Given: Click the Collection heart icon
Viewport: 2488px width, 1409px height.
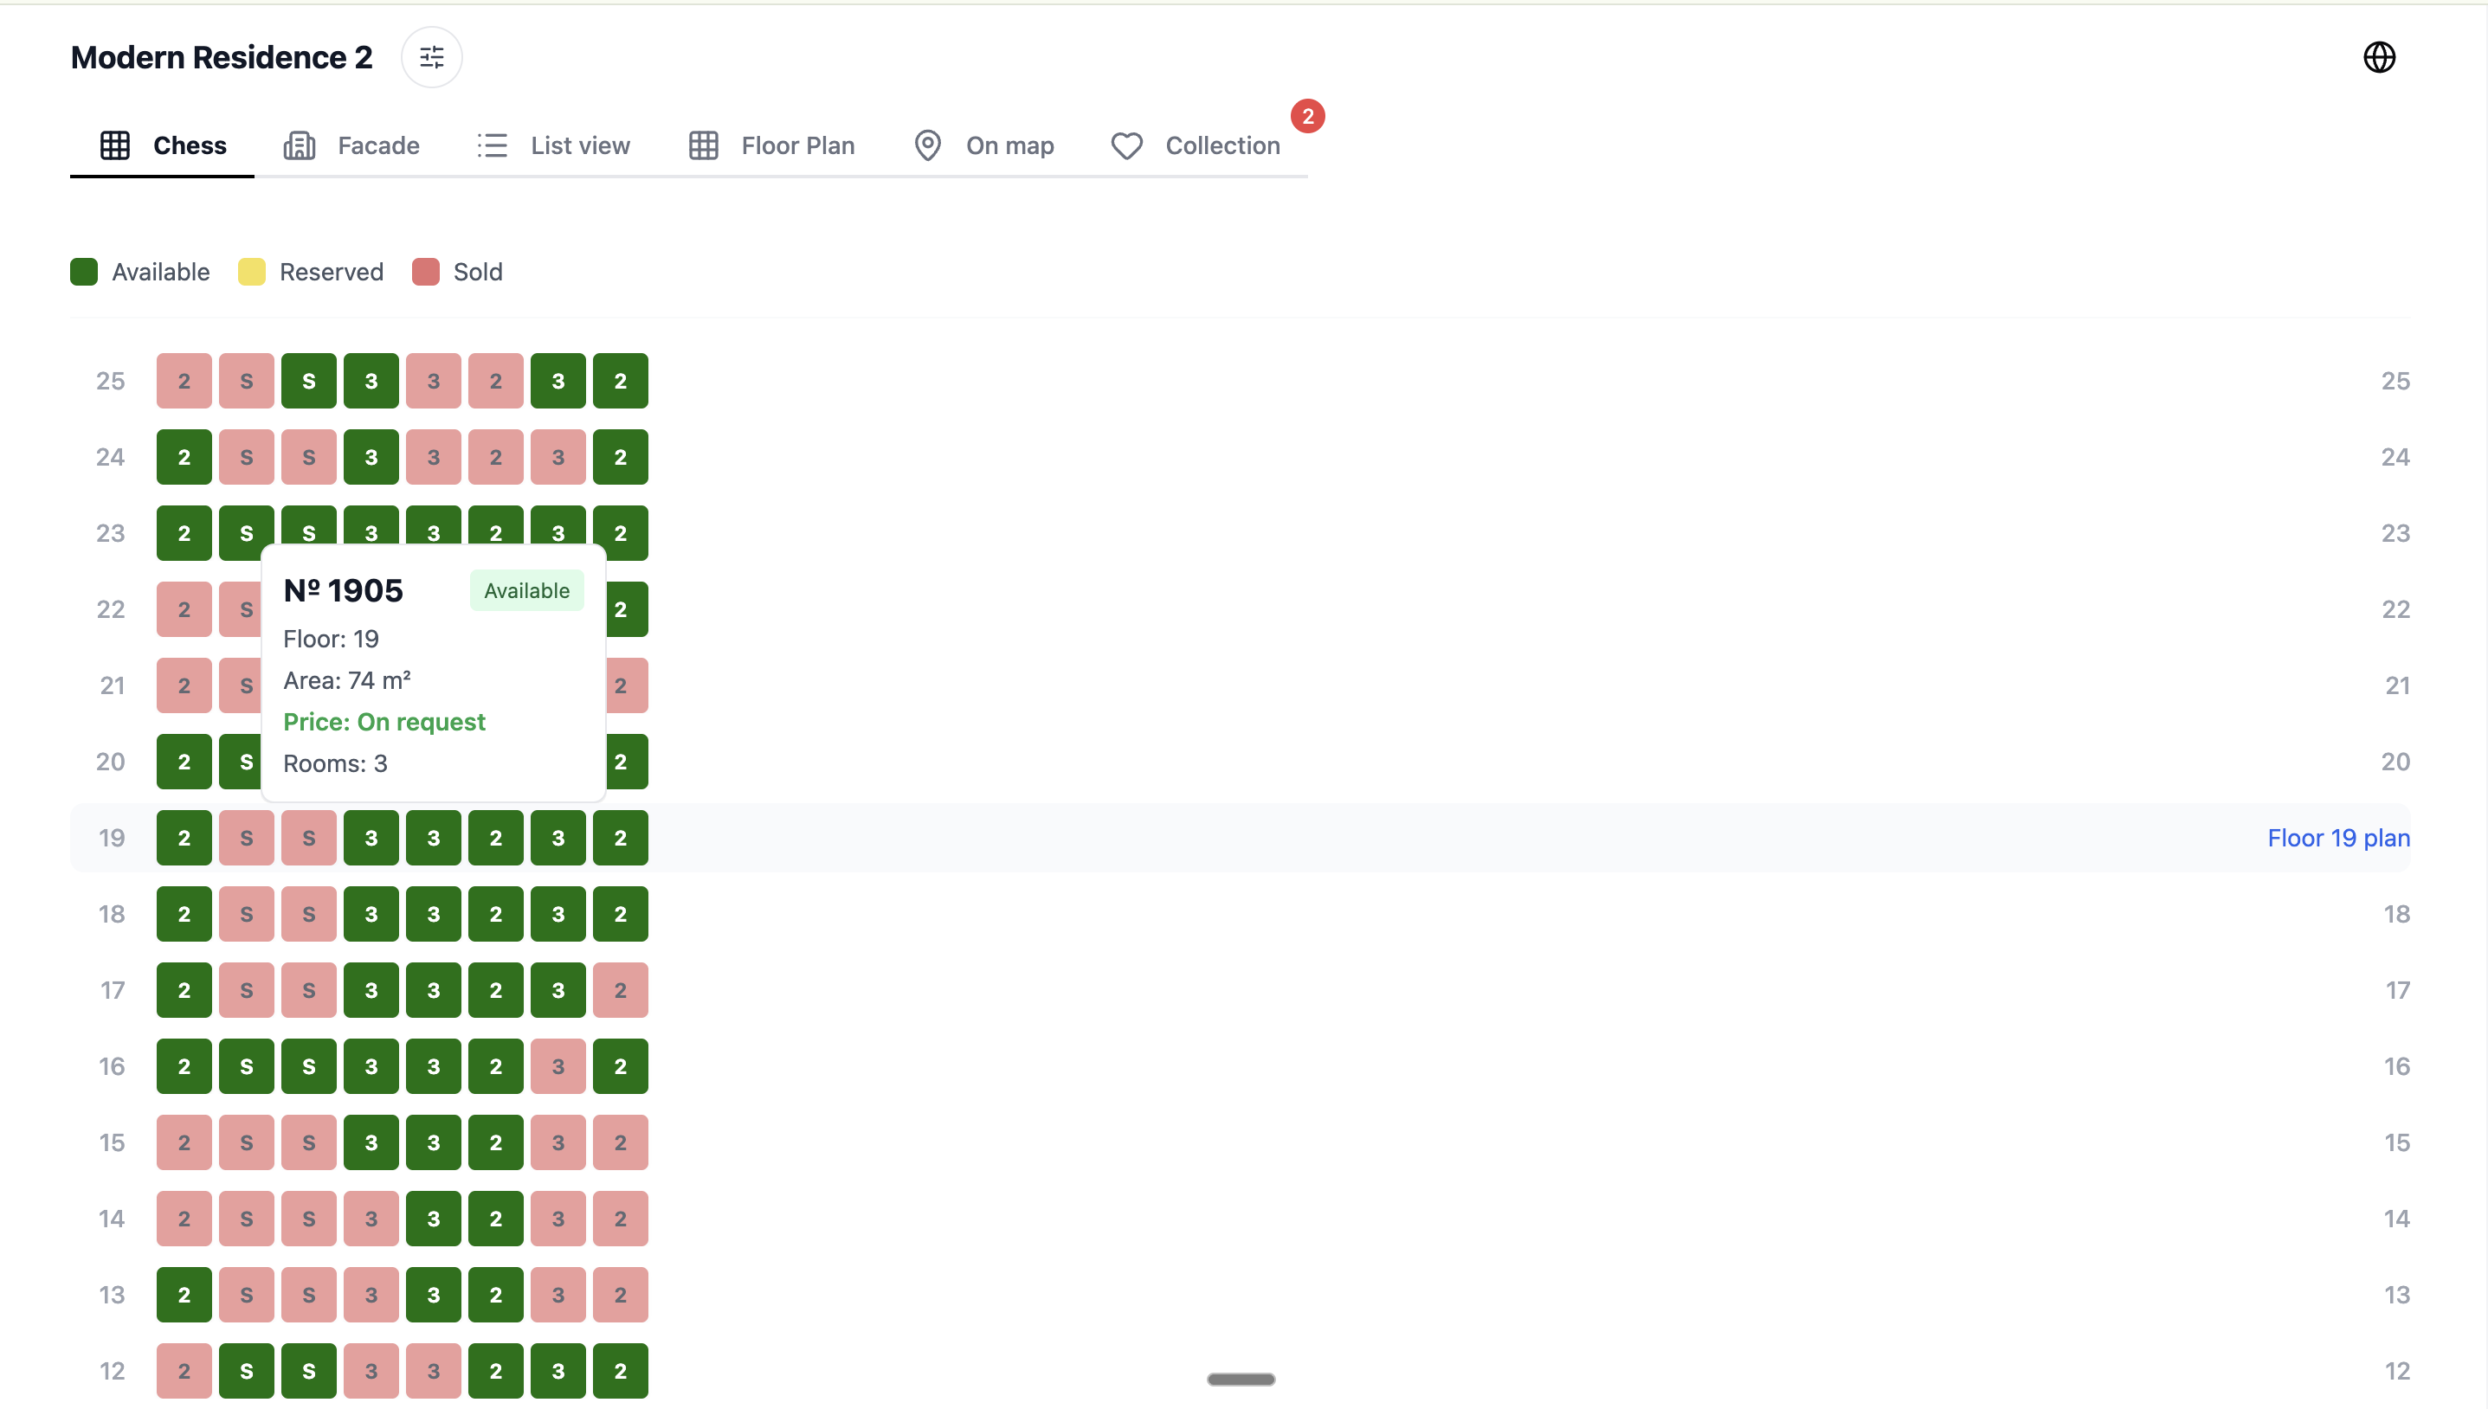Looking at the screenshot, I should click(1126, 145).
